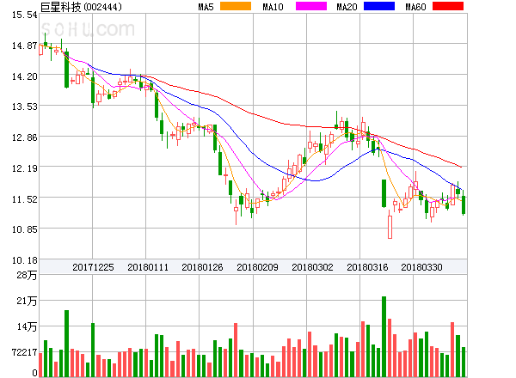Viewport: 516px width, 378px height.
Task: Click the 28万 volume axis label
Action: pyautogui.click(x=27, y=275)
